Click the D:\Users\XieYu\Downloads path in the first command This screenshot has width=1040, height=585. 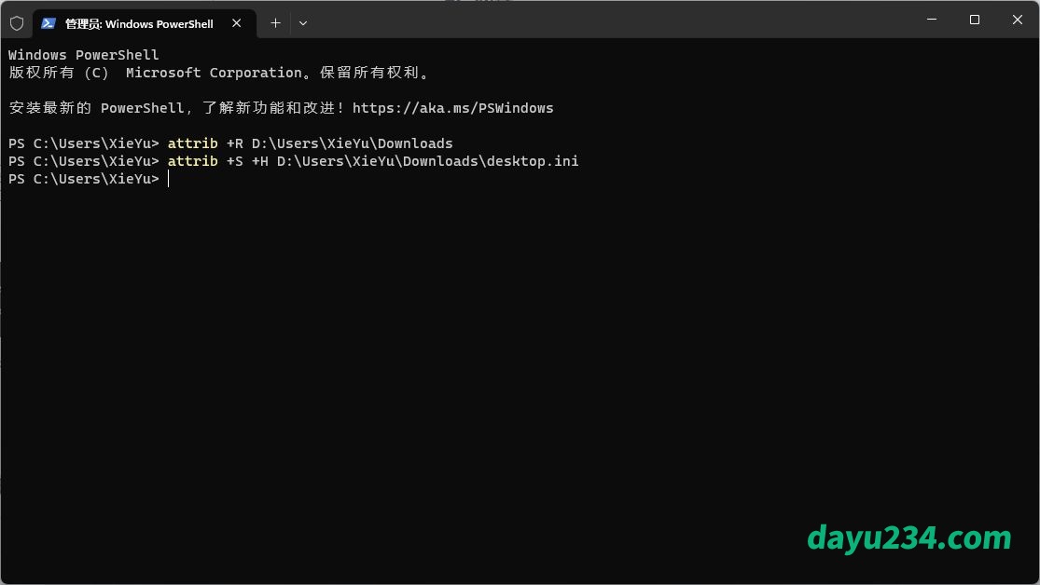(352, 143)
